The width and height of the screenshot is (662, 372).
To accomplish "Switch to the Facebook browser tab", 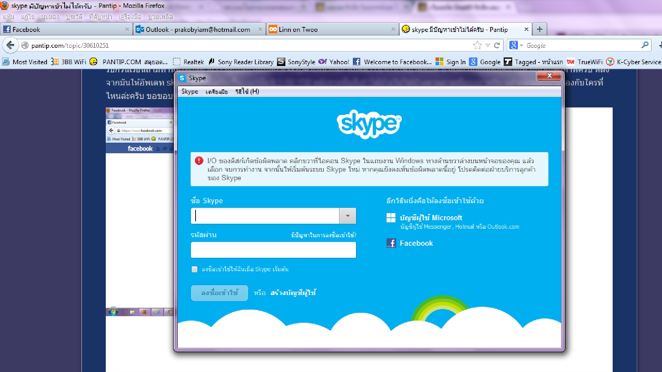I will pyautogui.click(x=66, y=29).
